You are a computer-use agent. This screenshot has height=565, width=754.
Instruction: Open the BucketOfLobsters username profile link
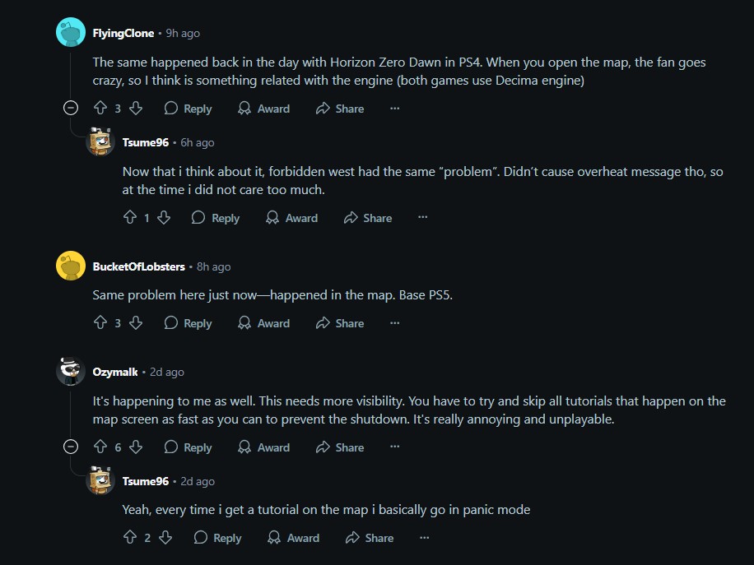[x=138, y=266]
